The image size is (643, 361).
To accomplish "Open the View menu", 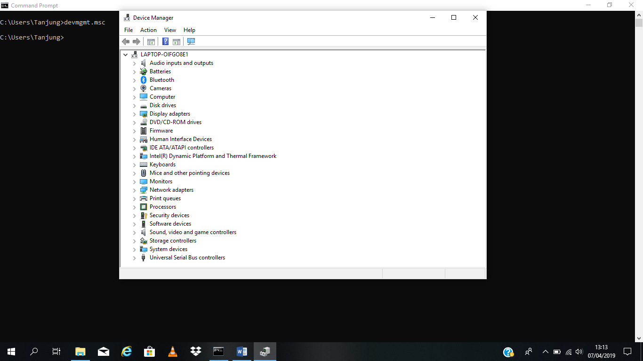I will 170,30.
